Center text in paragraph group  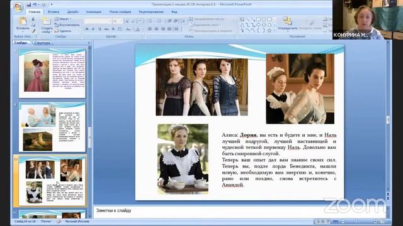click(156, 29)
